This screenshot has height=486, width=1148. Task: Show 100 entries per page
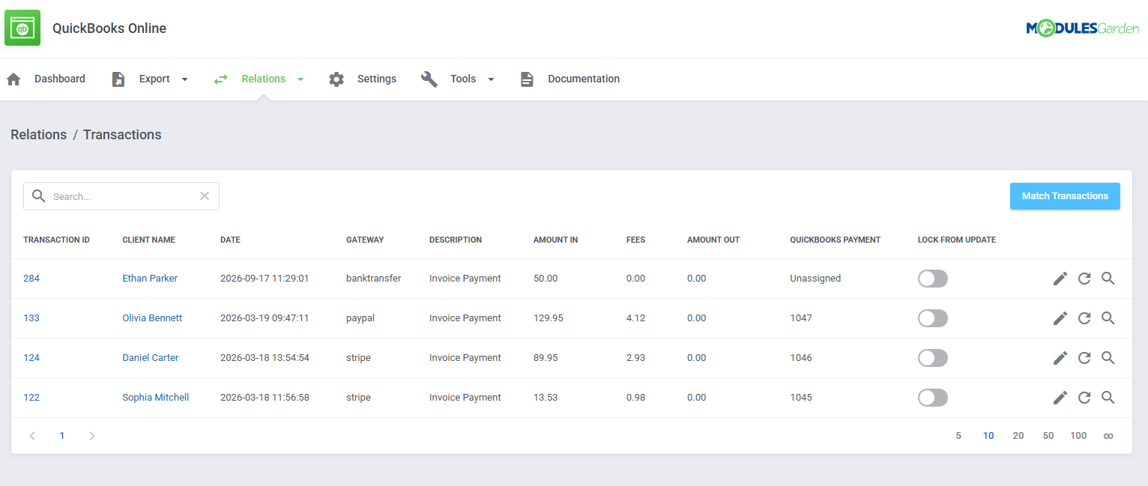[x=1078, y=436]
